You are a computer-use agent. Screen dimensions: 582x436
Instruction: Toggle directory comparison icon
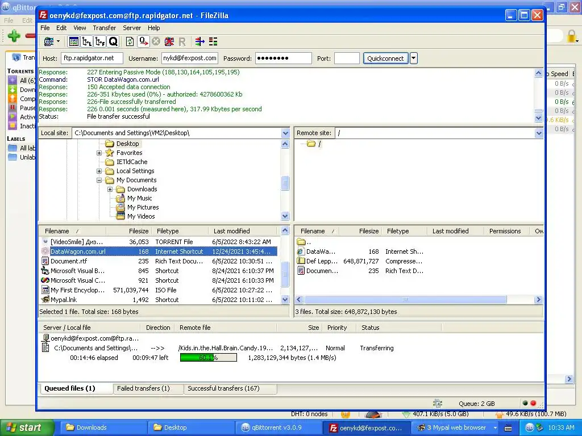[213, 41]
